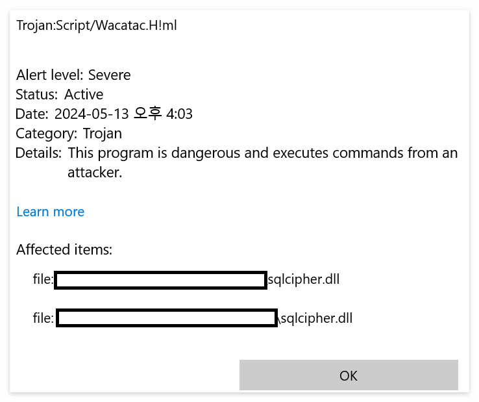Click the description text about dangerous program

click(262, 153)
